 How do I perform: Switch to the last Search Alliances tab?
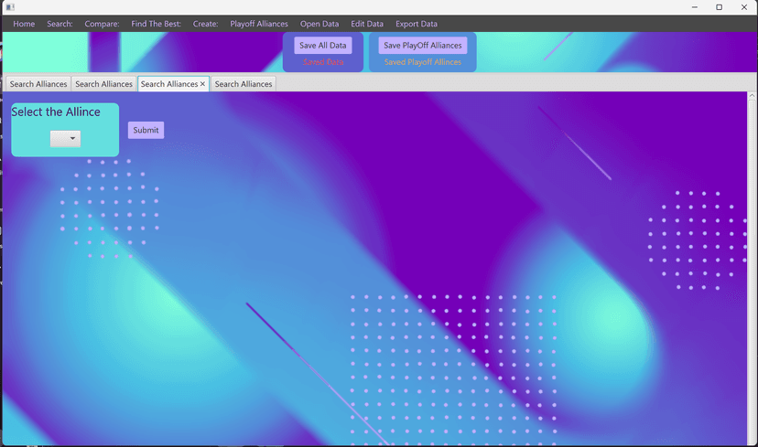(244, 84)
